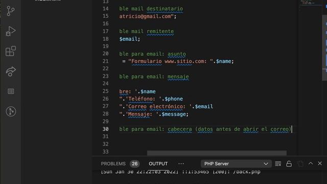Click the word cabecera on line 30
Image resolution: width=327 pixels, height=184 pixels.
pyautogui.click(x=180, y=129)
